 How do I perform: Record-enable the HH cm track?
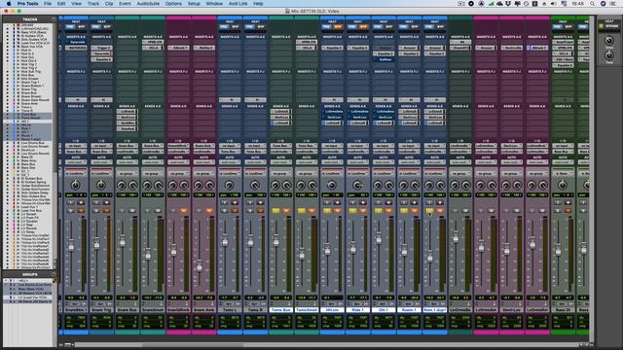tap(337, 203)
